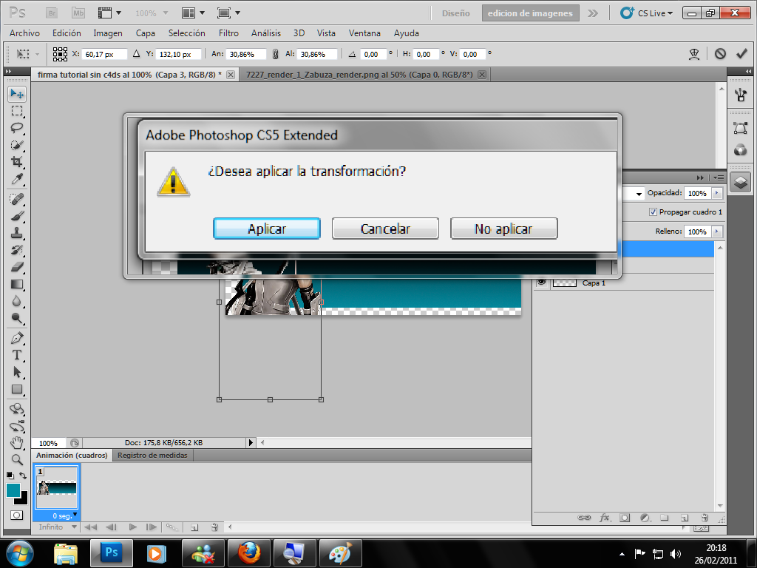Viewport: 757px width, 568px height.
Task: Click the reference point location grid
Action: point(60,54)
